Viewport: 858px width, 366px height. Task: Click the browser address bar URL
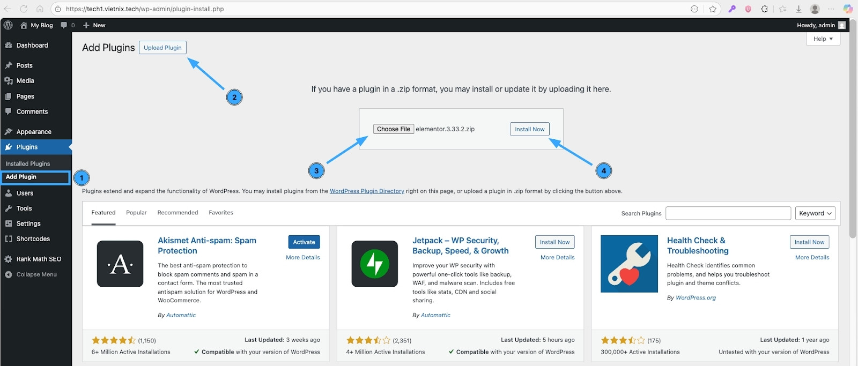coord(145,9)
